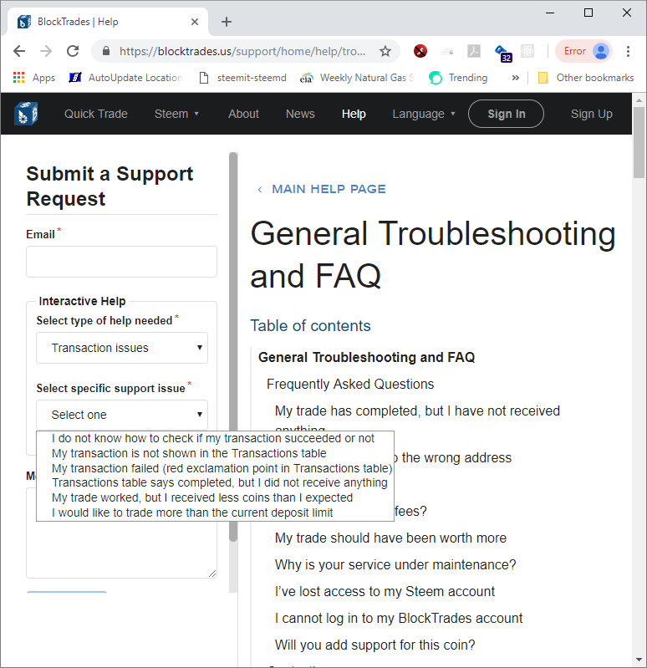
Task: Go to the Quick Trade page
Action: click(x=96, y=114)
